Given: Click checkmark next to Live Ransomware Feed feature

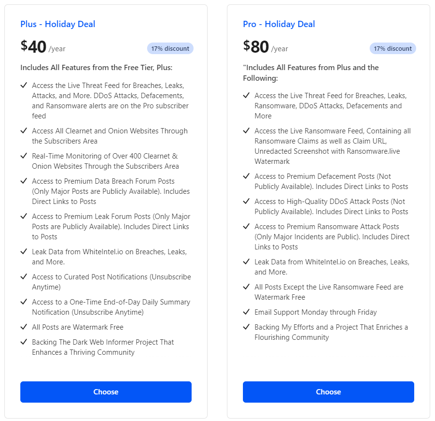Looking at the screenshot, I should tap(246, 131).
